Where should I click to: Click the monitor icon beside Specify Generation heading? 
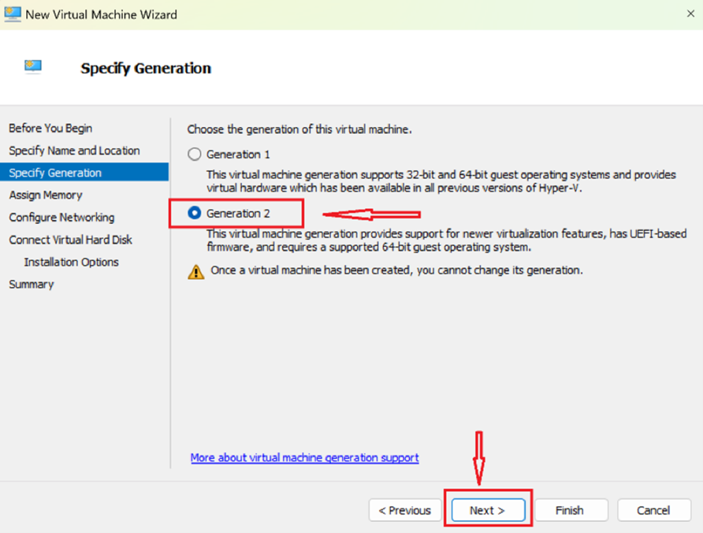click(x=33, y=67)
